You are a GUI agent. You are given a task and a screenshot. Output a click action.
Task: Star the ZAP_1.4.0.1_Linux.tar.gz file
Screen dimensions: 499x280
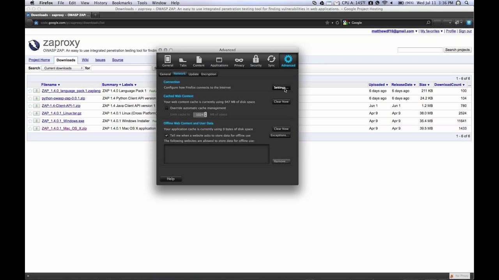[30, 114]
